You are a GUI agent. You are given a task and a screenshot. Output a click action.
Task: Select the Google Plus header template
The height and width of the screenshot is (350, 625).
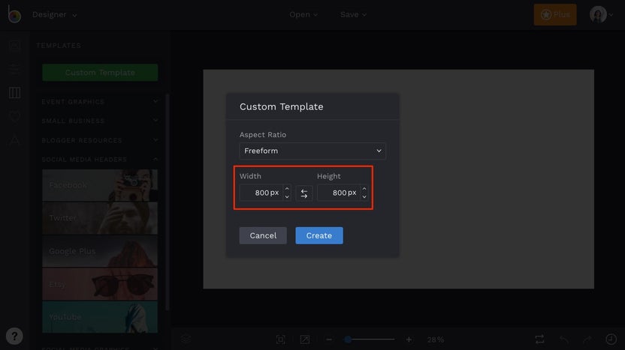(x=100, y=251)
